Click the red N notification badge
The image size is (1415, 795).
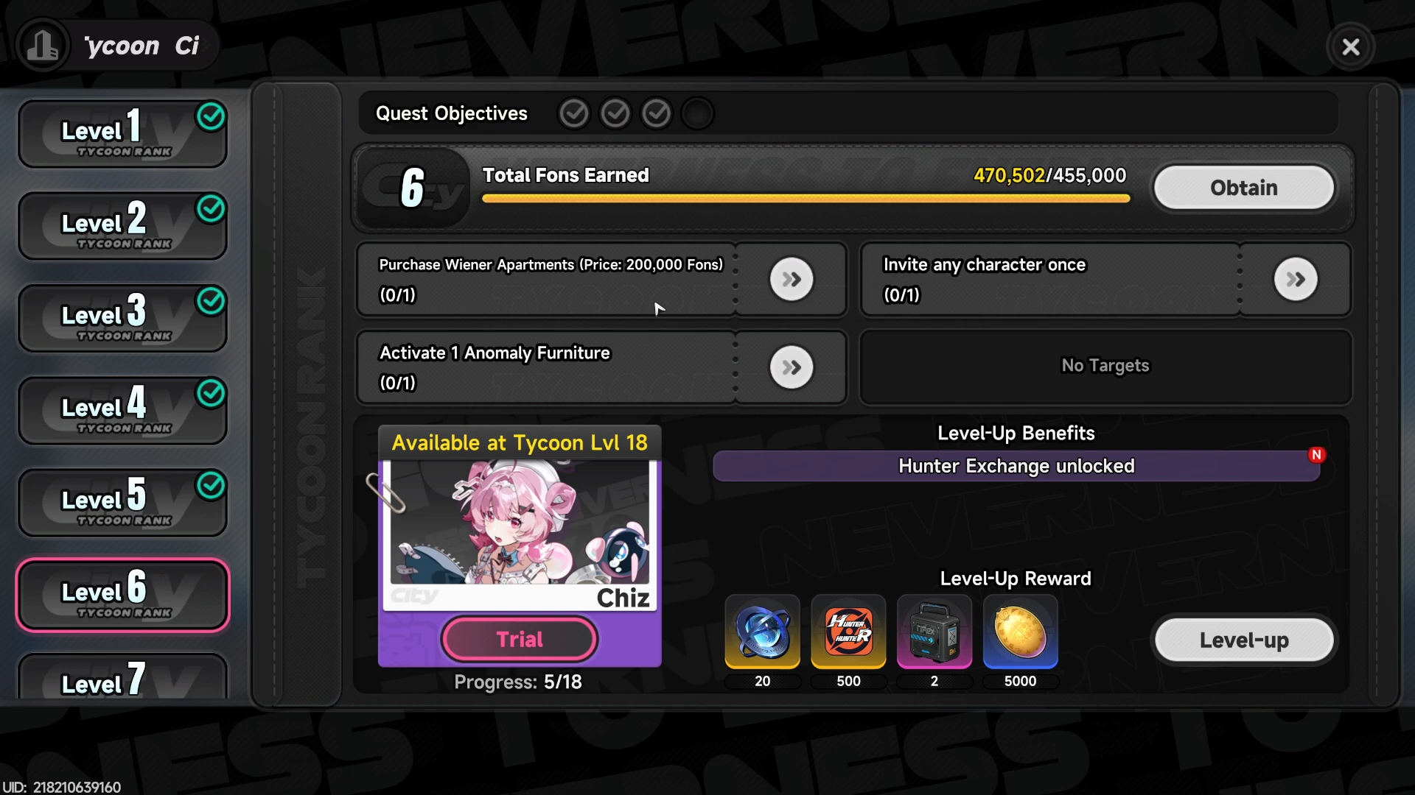coord(1316,455)
